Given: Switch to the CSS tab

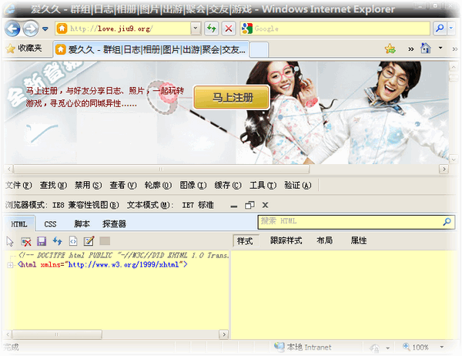Looking at the screenshot, I should point(50,224).
